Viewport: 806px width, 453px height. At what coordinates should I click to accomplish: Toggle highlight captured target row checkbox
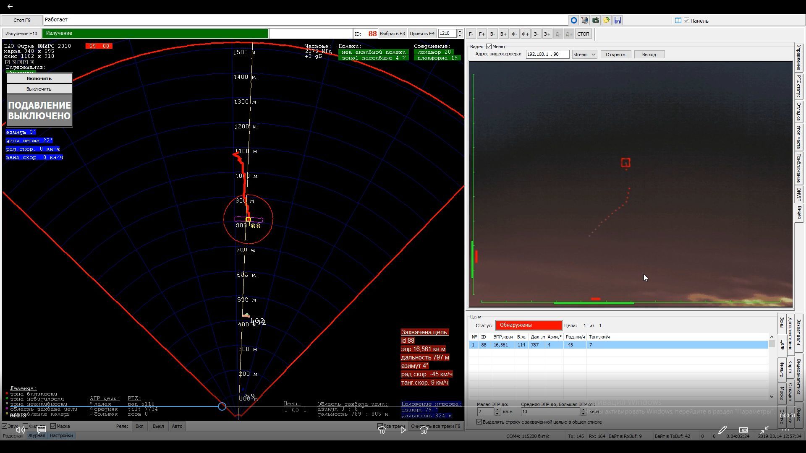coord(479,422)
